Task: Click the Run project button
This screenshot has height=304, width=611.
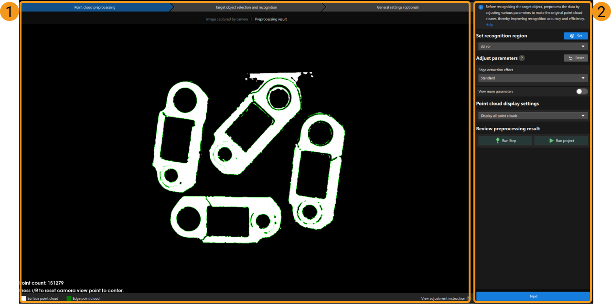Action: pyautogui.click(x=561, y=141)
